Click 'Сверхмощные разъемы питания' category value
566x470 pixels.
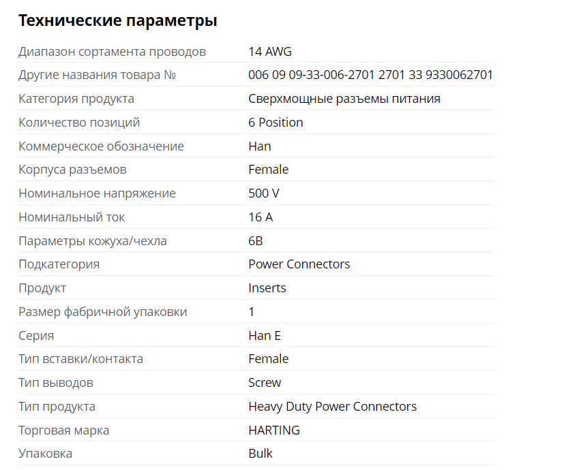(344, 99)
